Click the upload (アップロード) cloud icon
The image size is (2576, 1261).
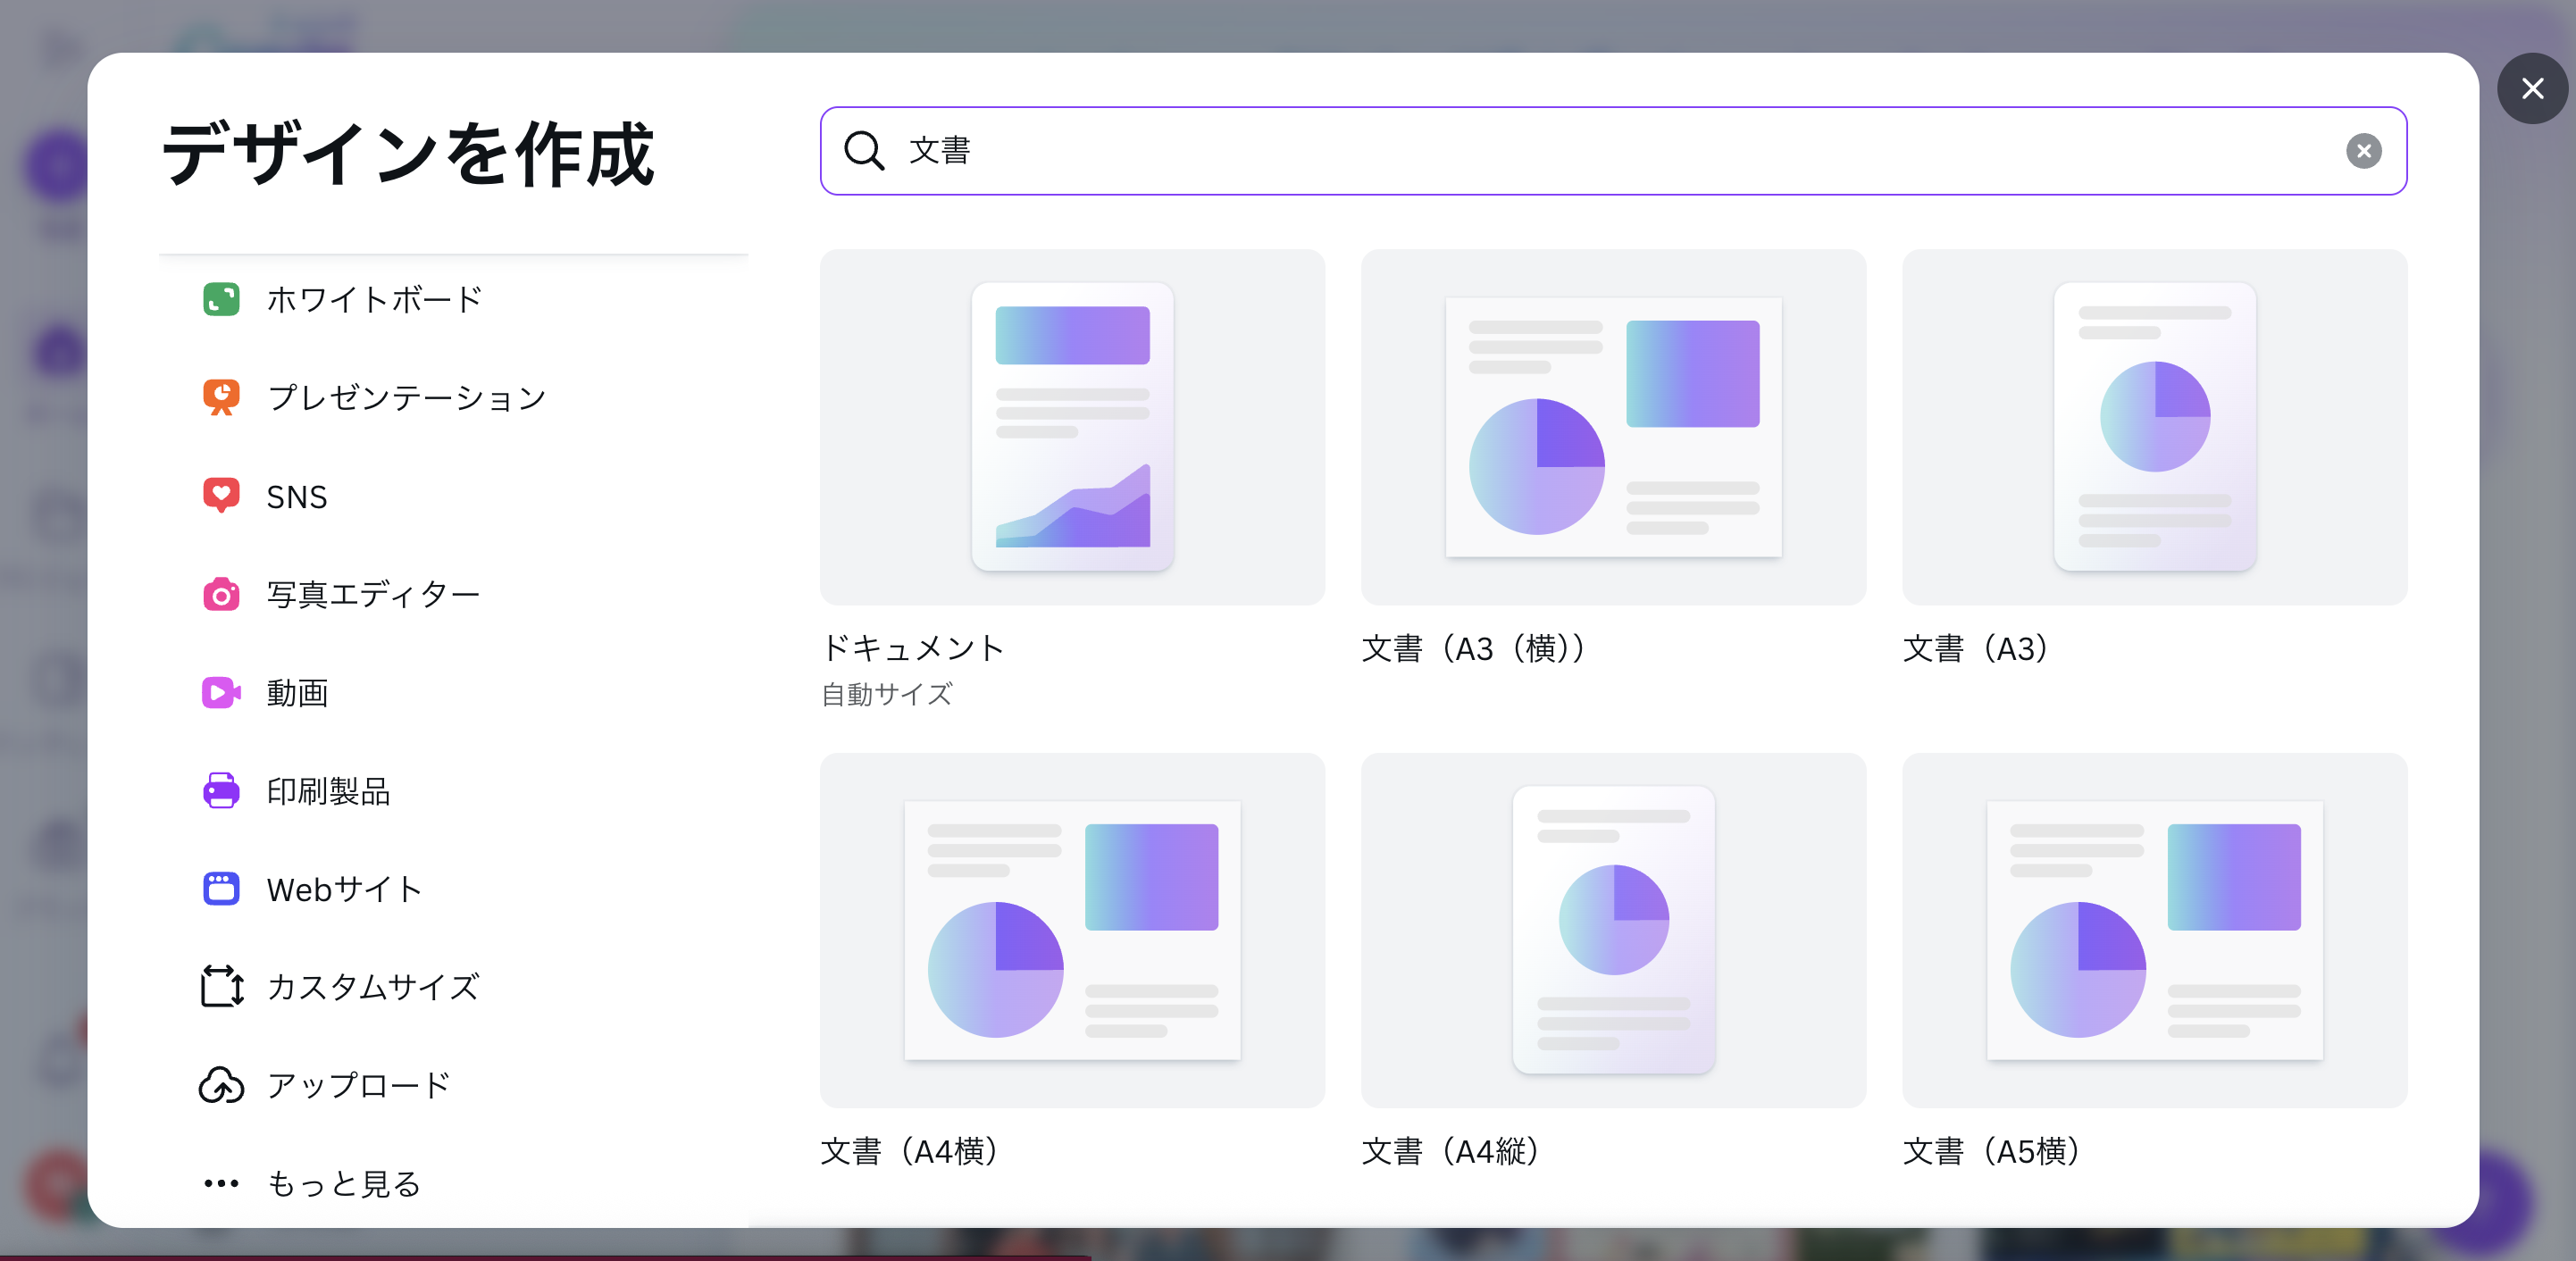221,1084
